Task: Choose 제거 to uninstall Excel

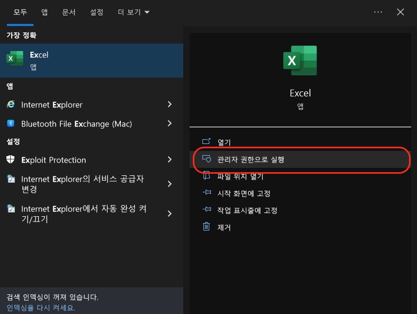Action: [x=224, y=227]
